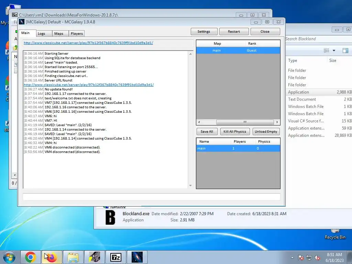The width and height of the screenshot is (352, 264).
Task: Select the Text Document row in Explorer
Action: point(319,99)
